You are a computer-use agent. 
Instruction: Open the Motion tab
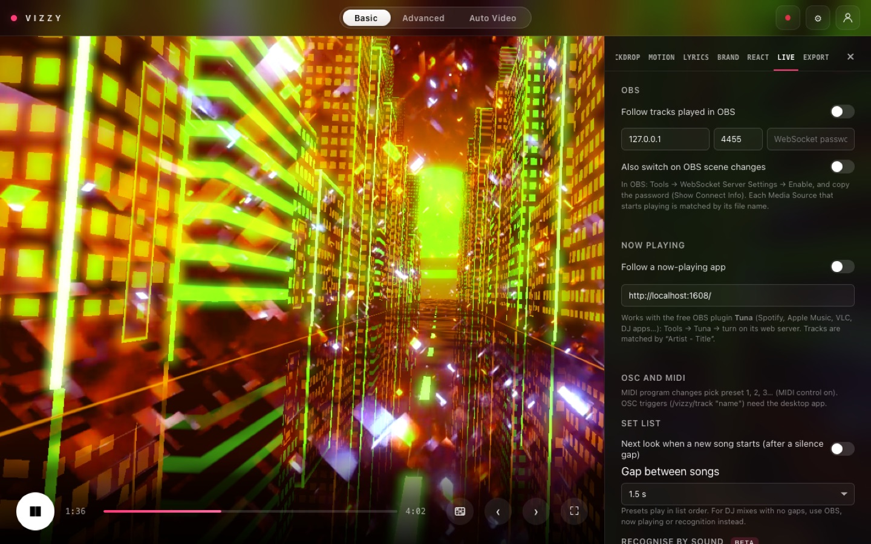pos(661,57)
